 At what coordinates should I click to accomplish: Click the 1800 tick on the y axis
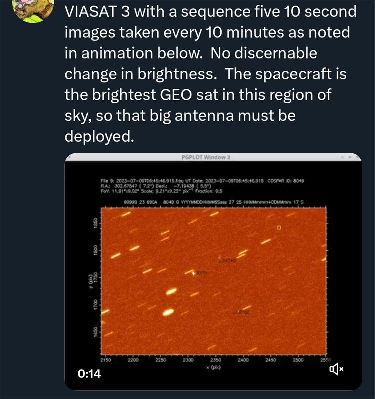[95, 250]
